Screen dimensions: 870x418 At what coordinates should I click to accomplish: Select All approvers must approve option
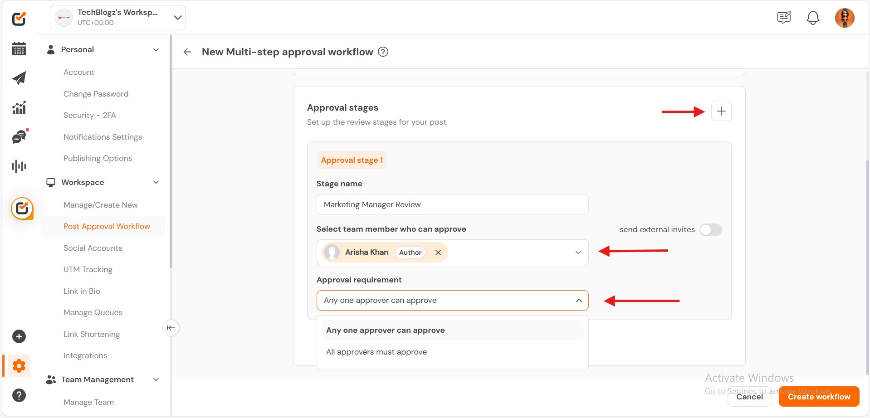coord(376,352)
